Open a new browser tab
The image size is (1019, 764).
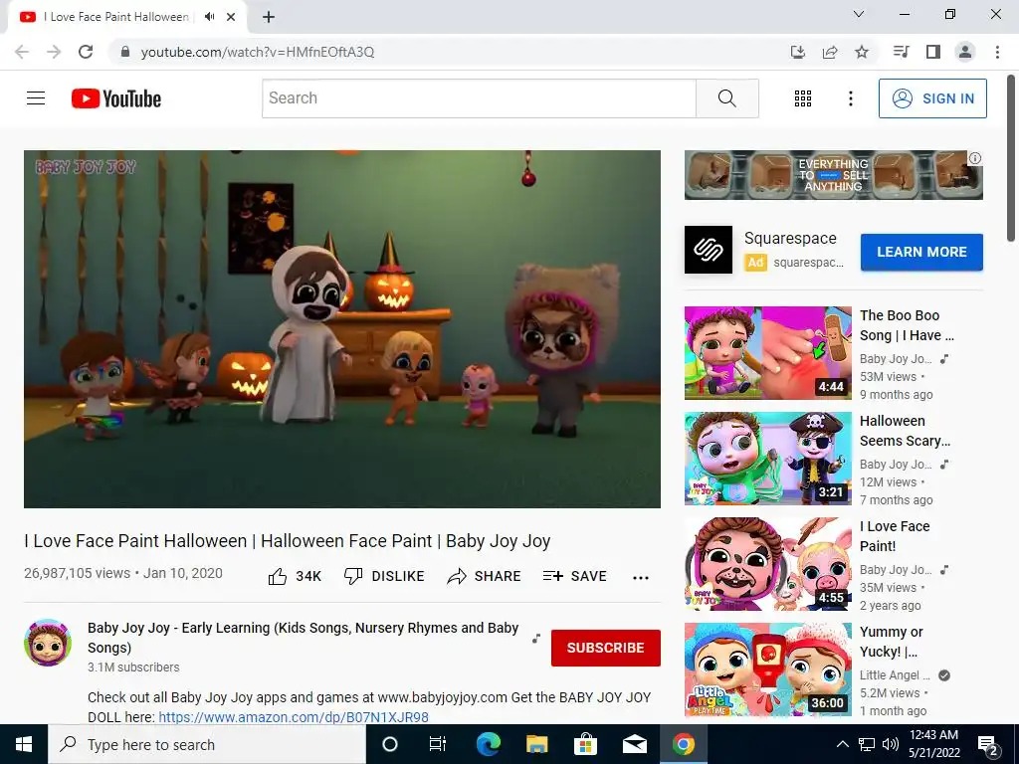coord(269,17)
